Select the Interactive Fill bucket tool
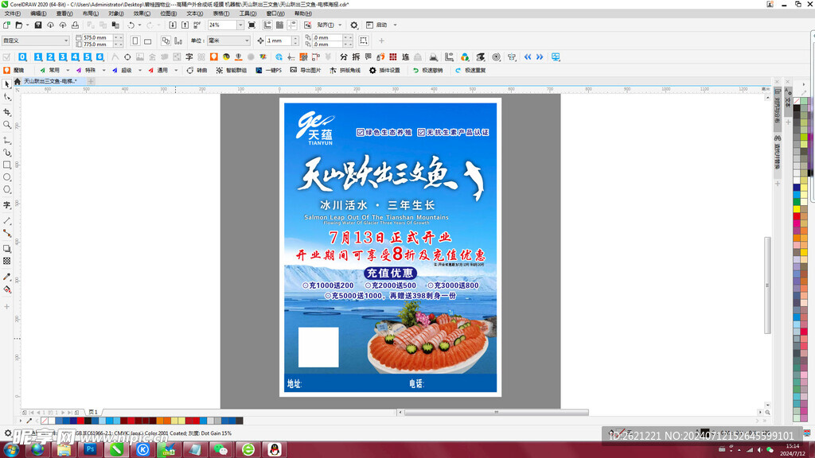 pos(6,289)
